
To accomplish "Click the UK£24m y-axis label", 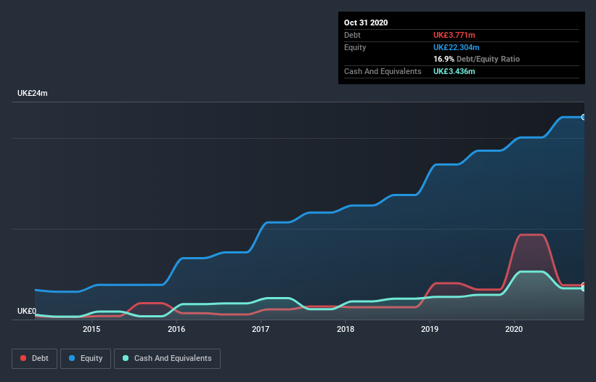I will 33,93.
